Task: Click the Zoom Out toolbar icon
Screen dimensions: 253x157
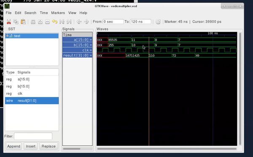Action: click(47, 22)
